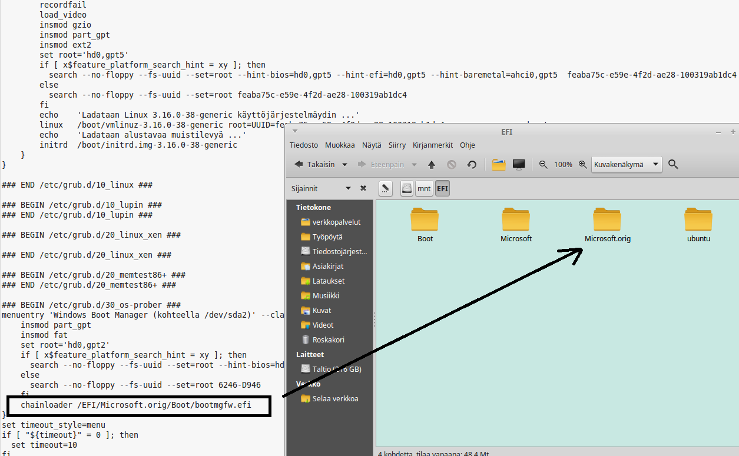
Task: Click the 100% zoom level label
Action: point(563,165)
